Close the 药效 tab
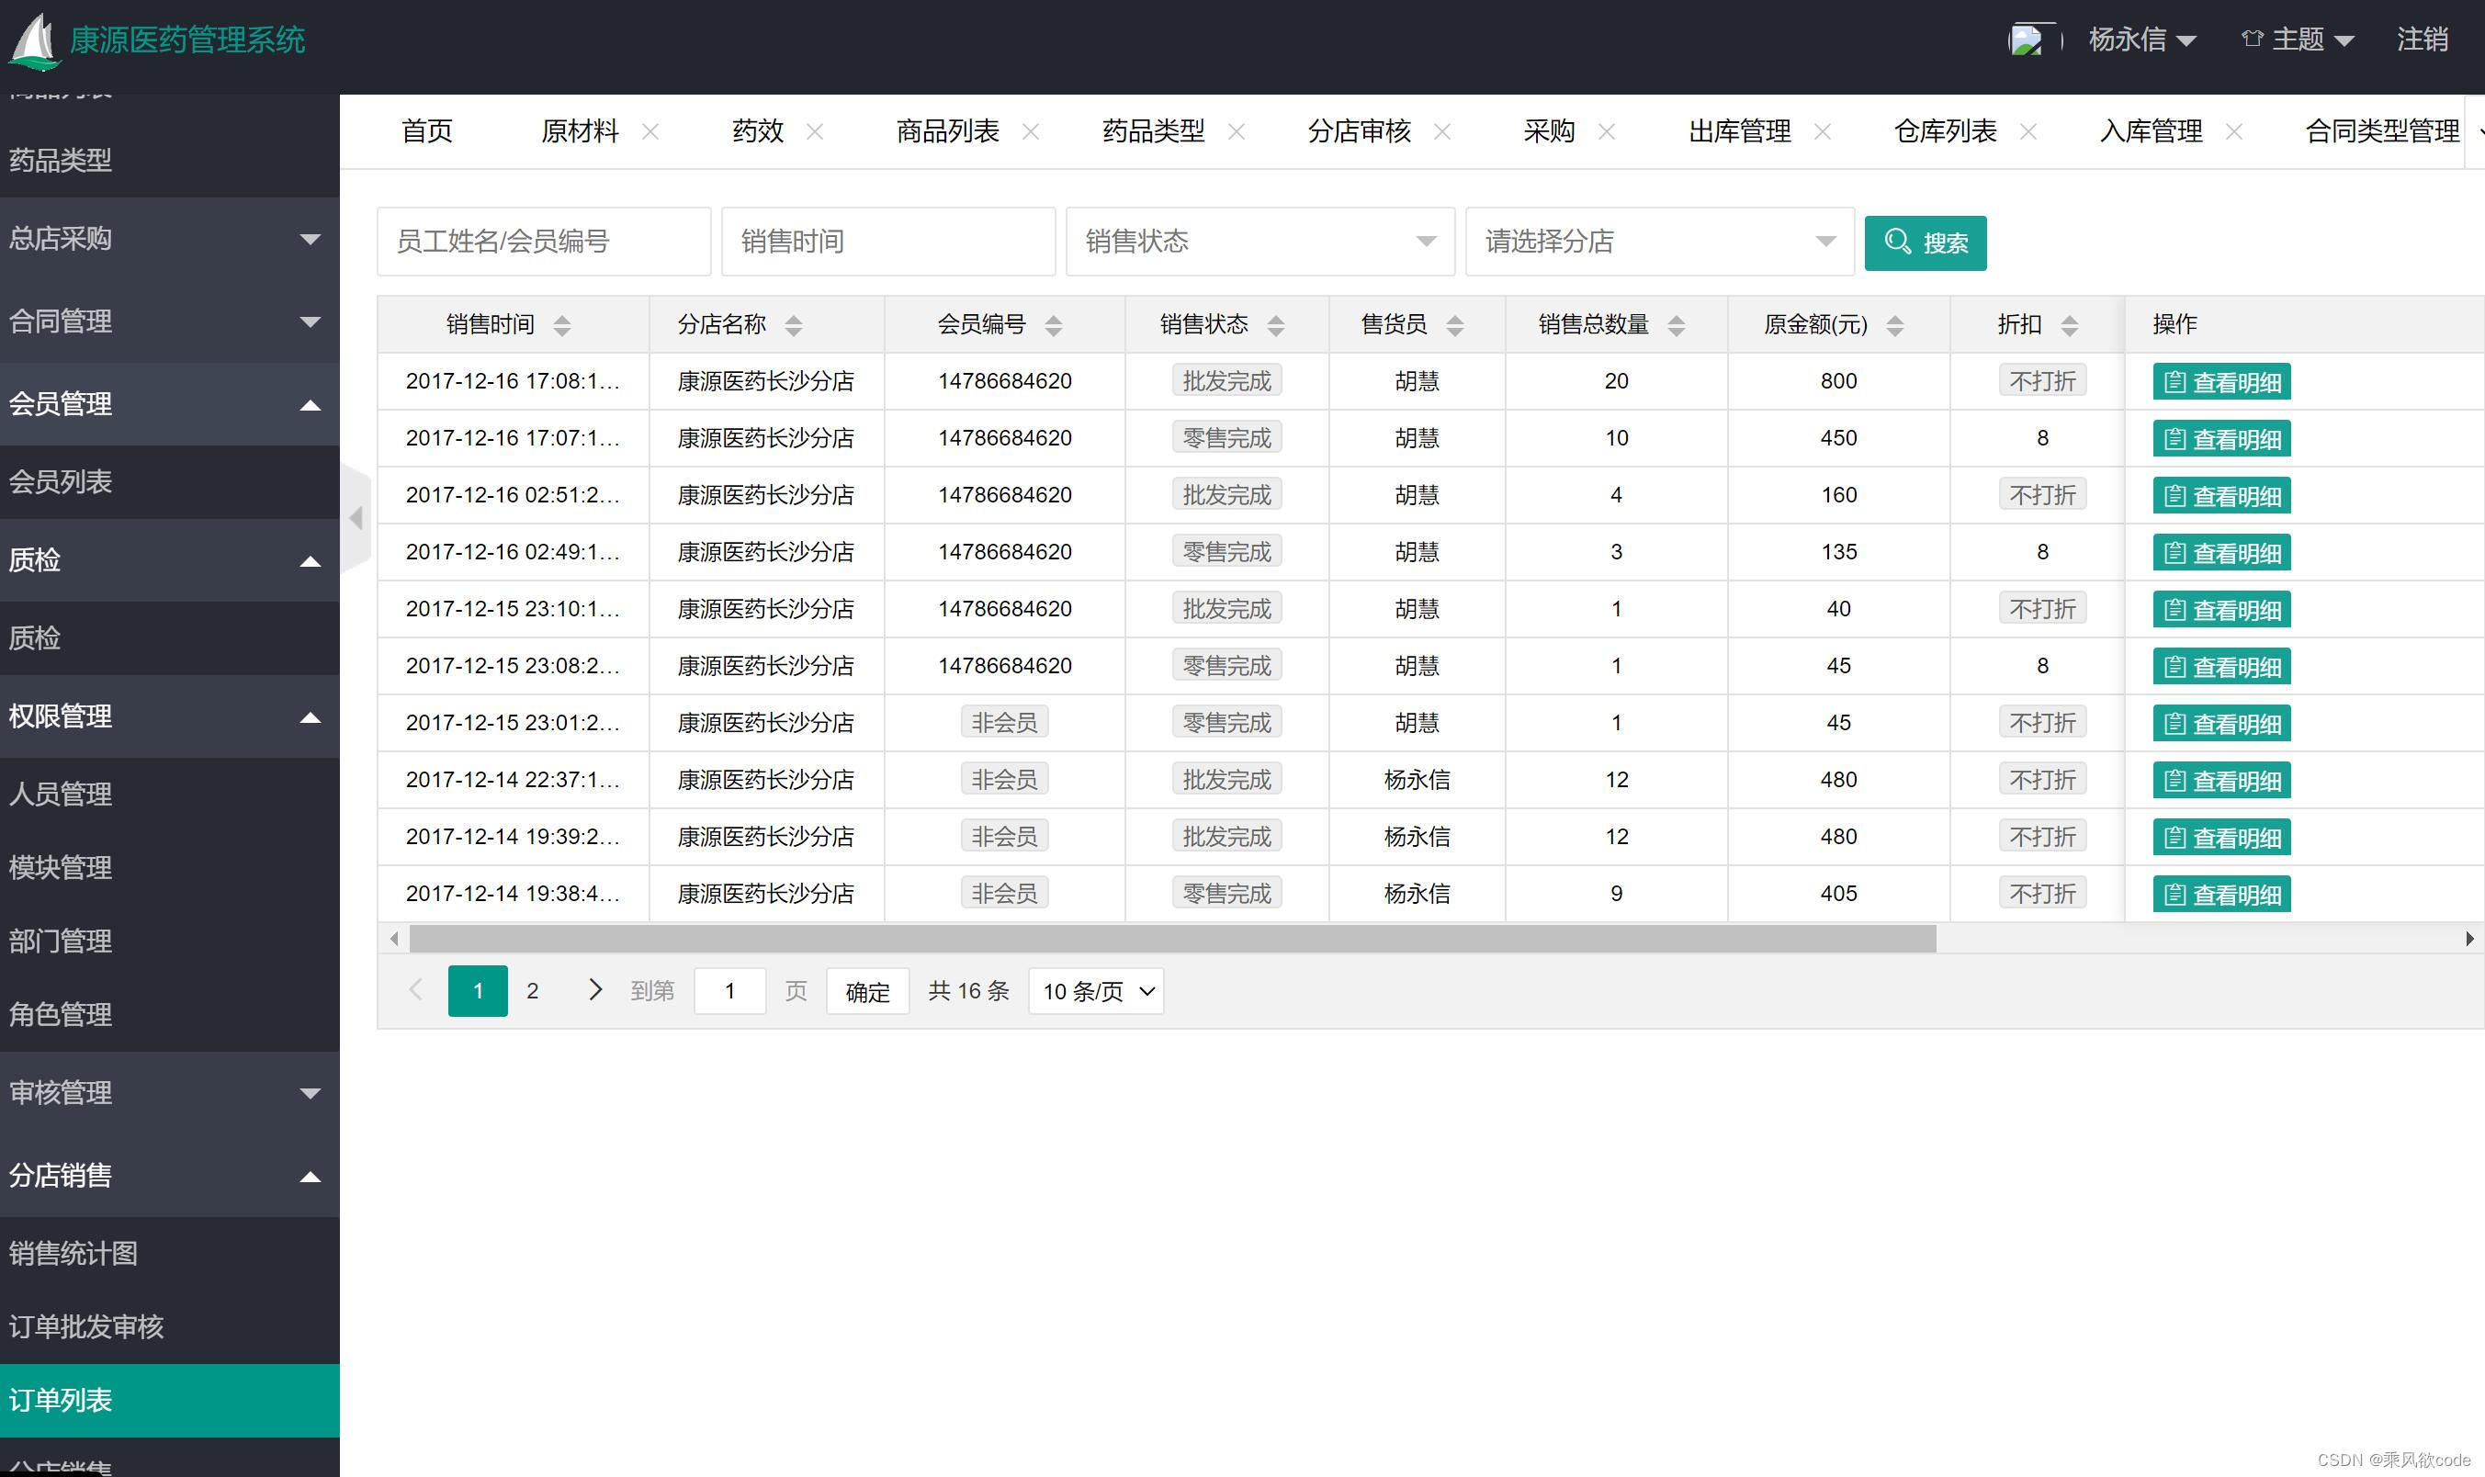 [x=814, y=131]
